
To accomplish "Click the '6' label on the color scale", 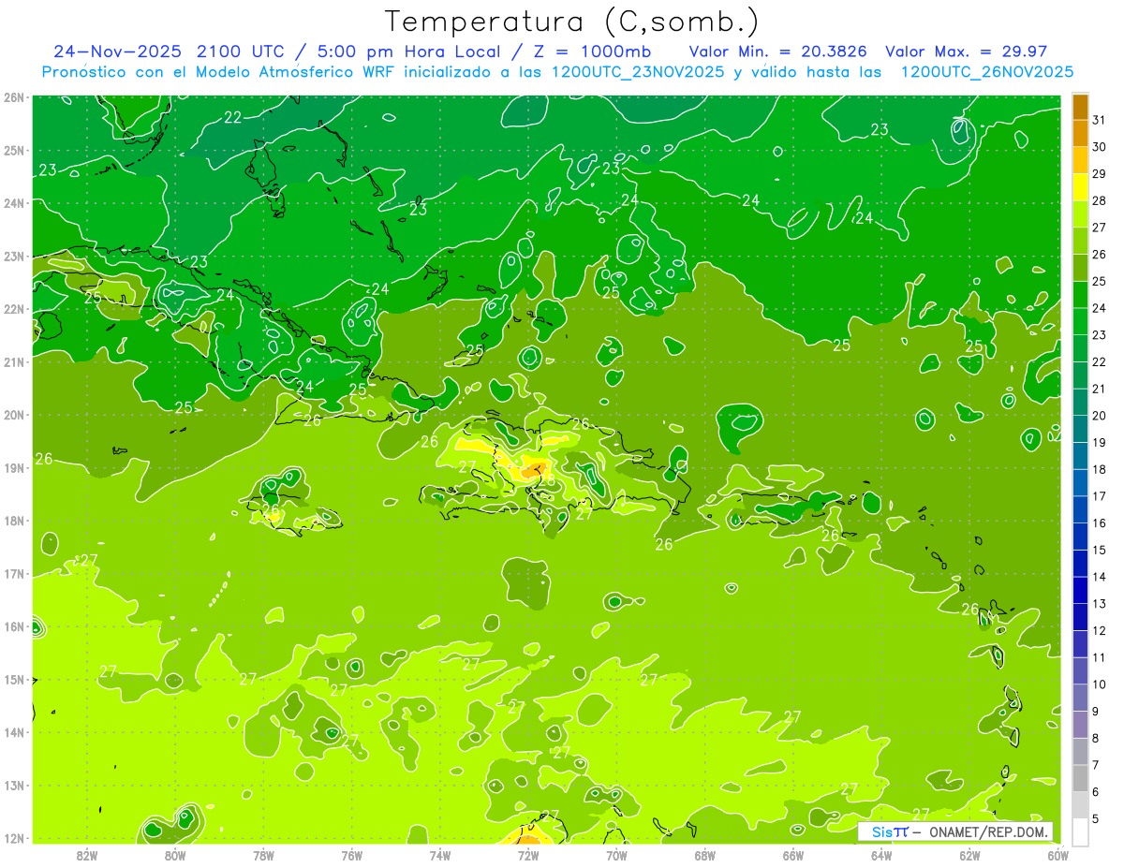I will [1097, 791].
